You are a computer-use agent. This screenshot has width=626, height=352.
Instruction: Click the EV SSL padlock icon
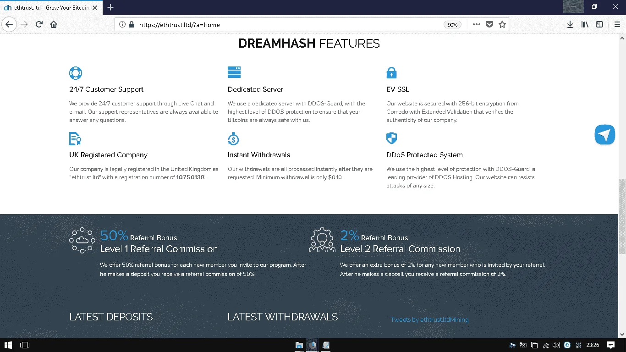[x=391, y=72]
